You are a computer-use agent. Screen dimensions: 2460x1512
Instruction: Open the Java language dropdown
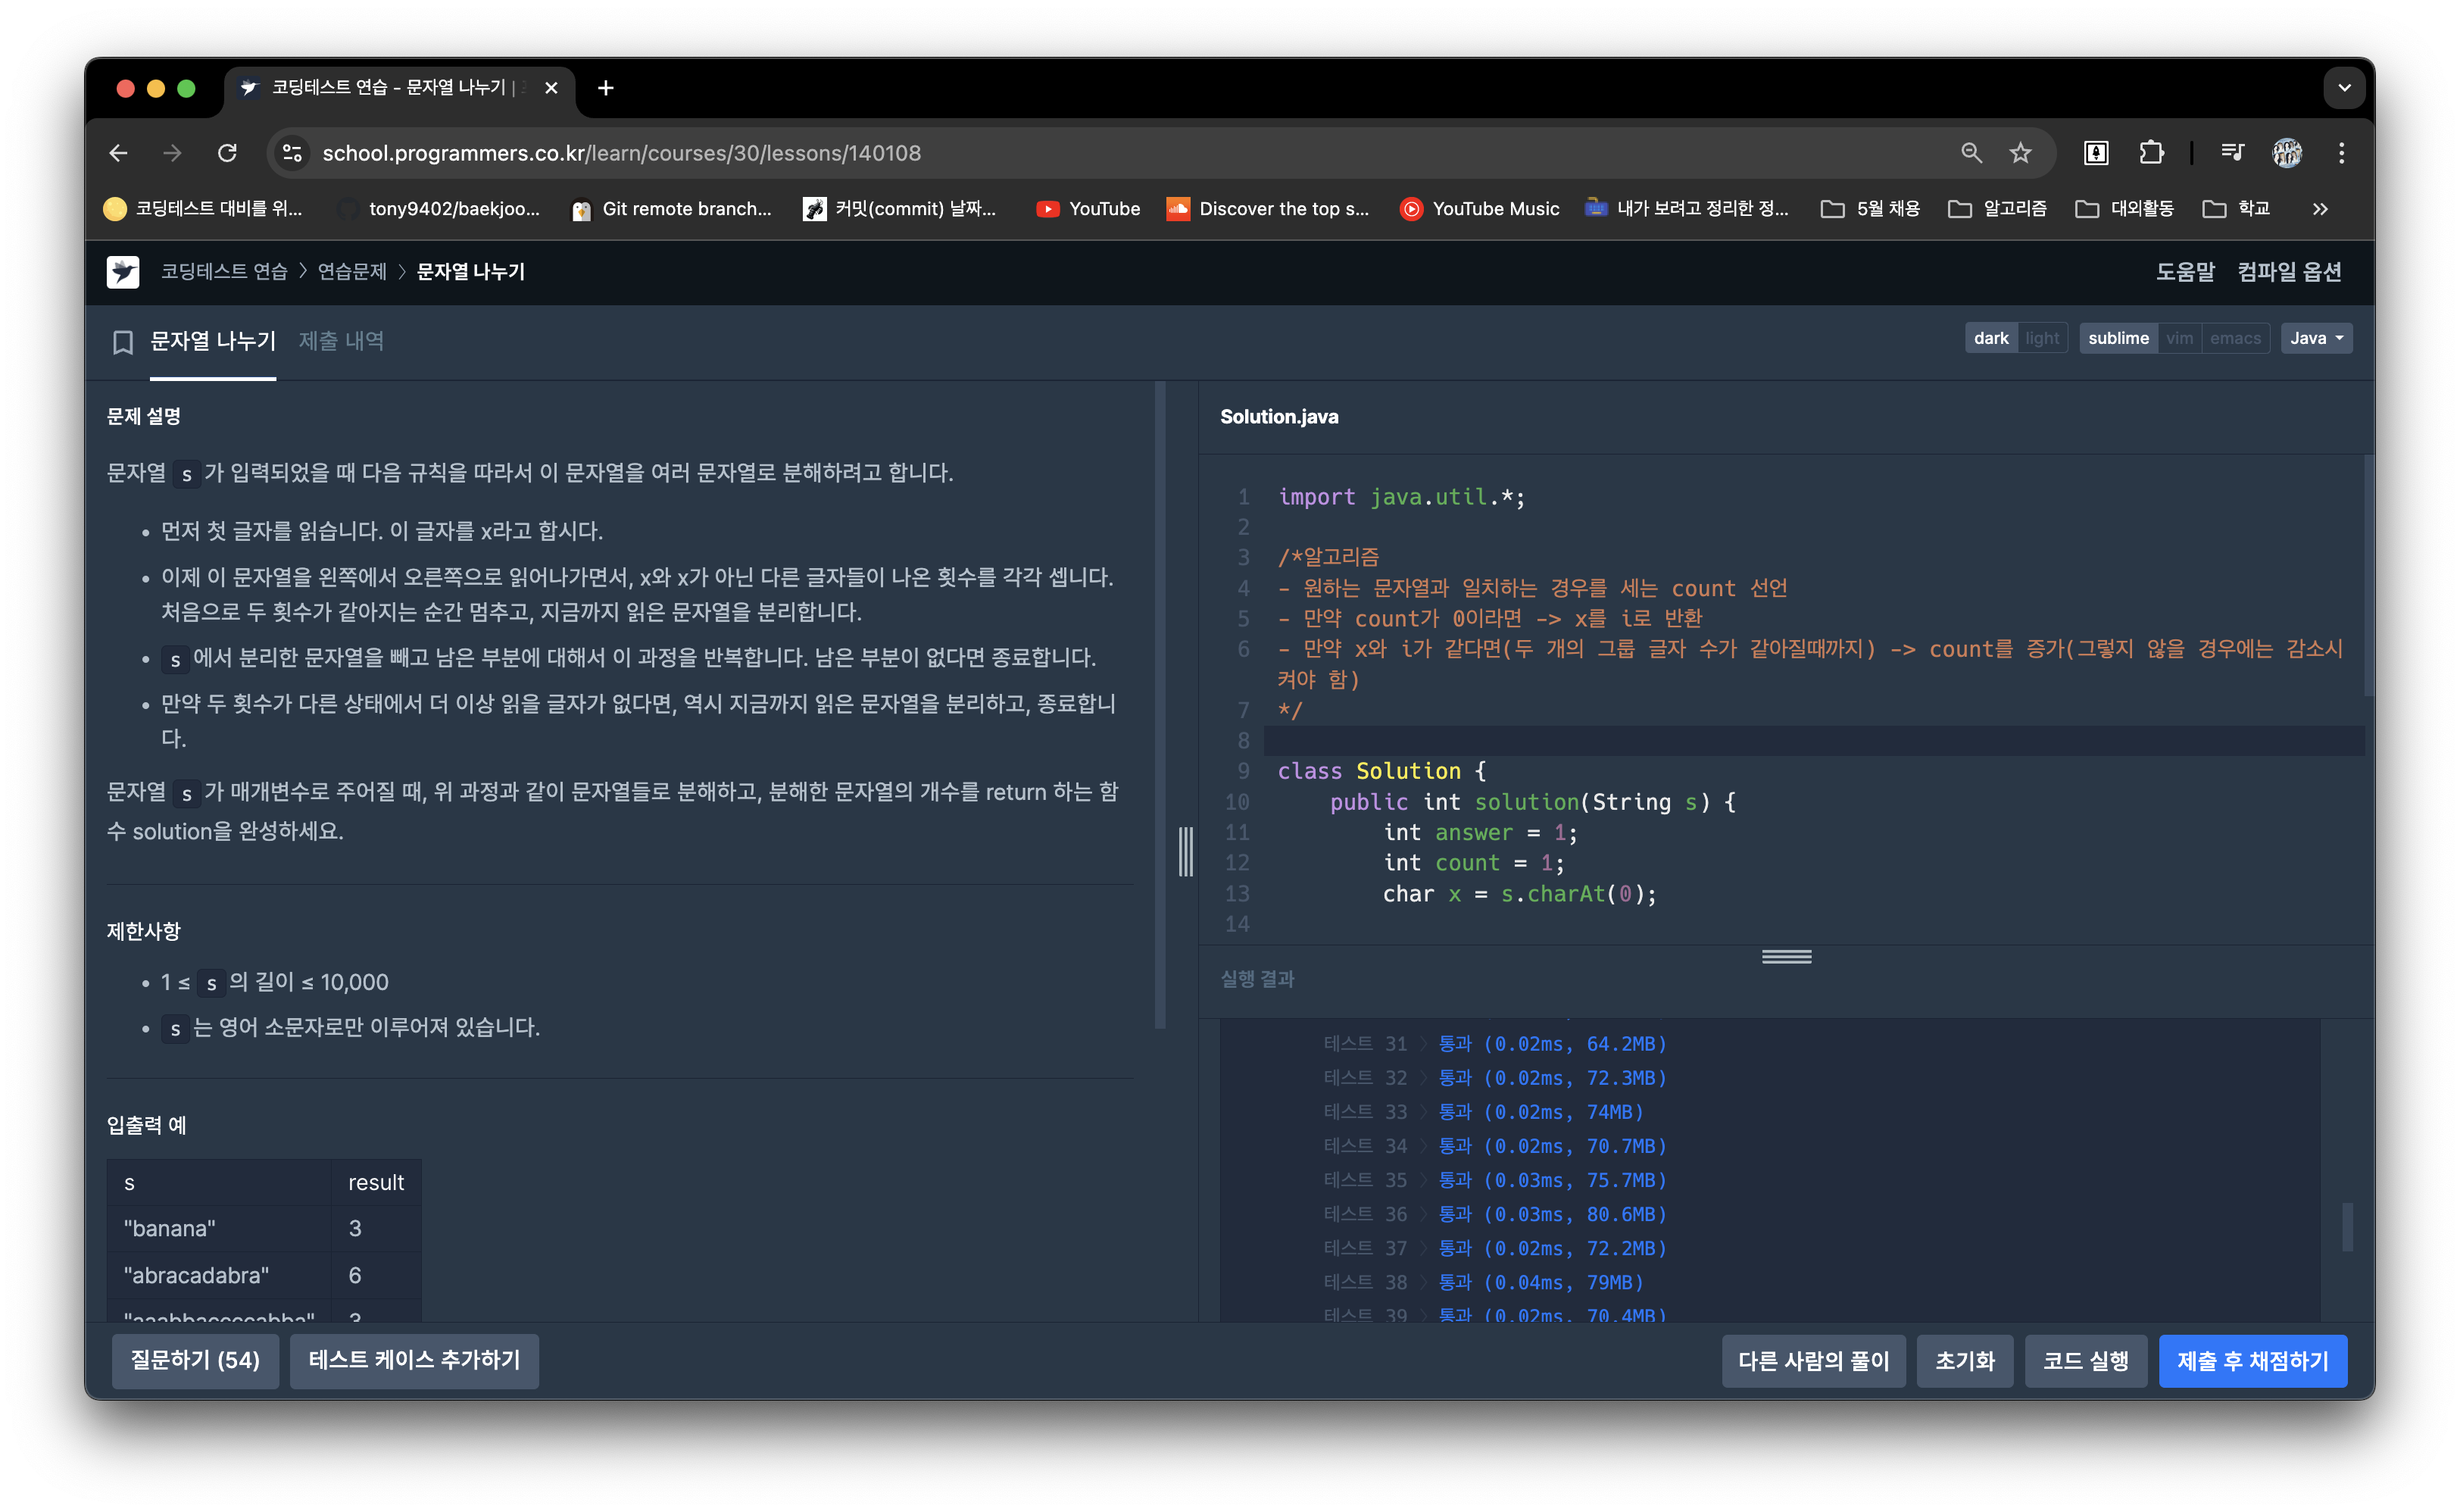pos(2316,338)
